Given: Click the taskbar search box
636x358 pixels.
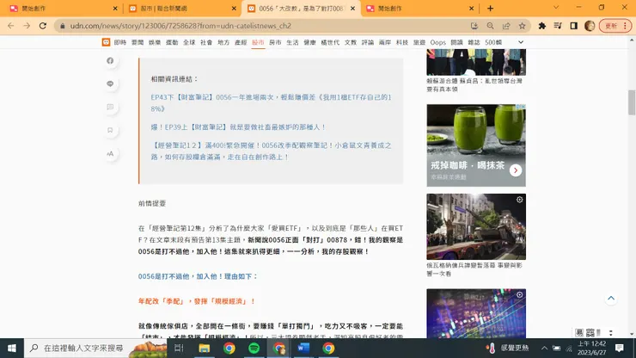Looking at the screenshot, I should [x=95, y=349].
